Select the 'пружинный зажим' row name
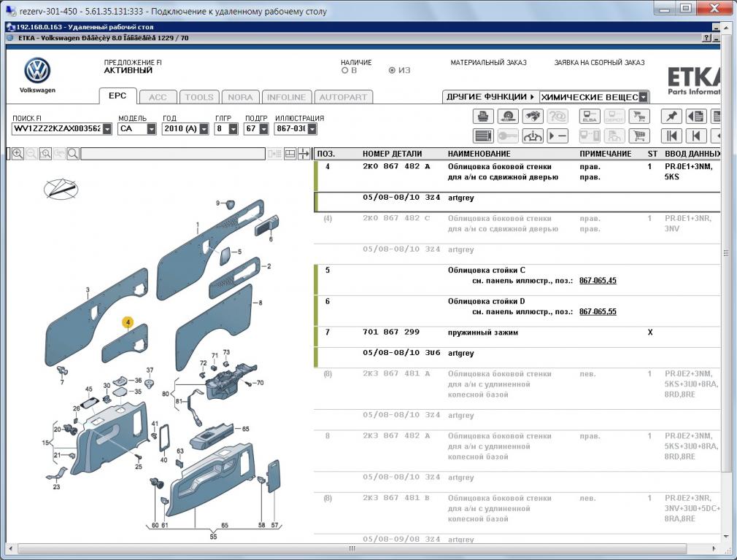The height and width of the screenshot is (560, 737). (483, 332)
